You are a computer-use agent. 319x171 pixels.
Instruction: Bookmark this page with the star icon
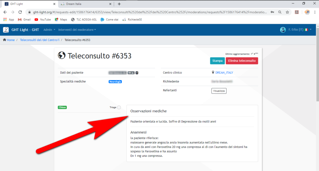[287, 12]
